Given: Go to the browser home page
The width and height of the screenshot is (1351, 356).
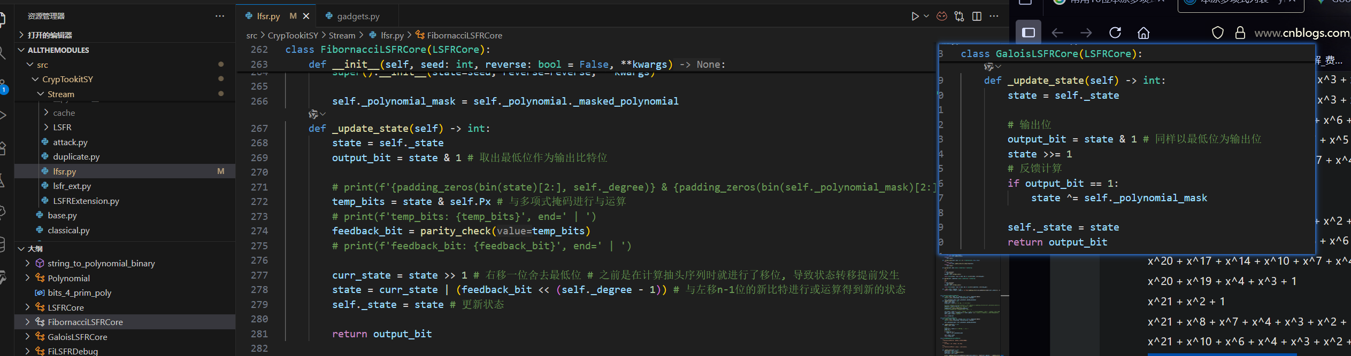Looking at the screenshot, I should pos(1143,33).
